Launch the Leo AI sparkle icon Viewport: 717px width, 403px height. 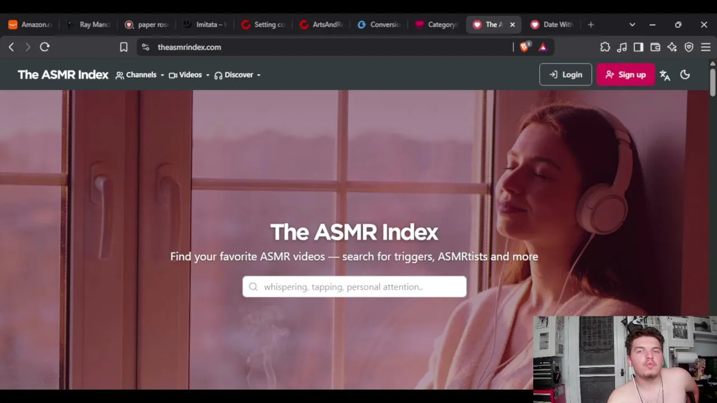click(x=672, y=47)
